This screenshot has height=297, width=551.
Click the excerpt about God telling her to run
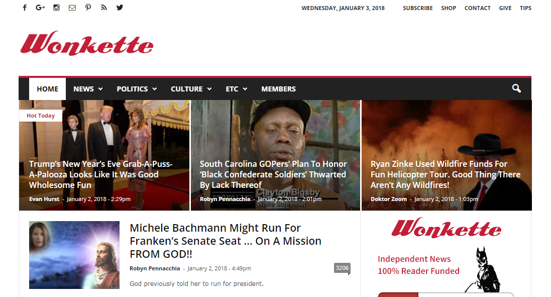pos(196,283)
